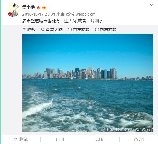This screenshot has height=144, width=158.
Task: Click the upward arrow collapse icon
Action: (x=24, y=30)
